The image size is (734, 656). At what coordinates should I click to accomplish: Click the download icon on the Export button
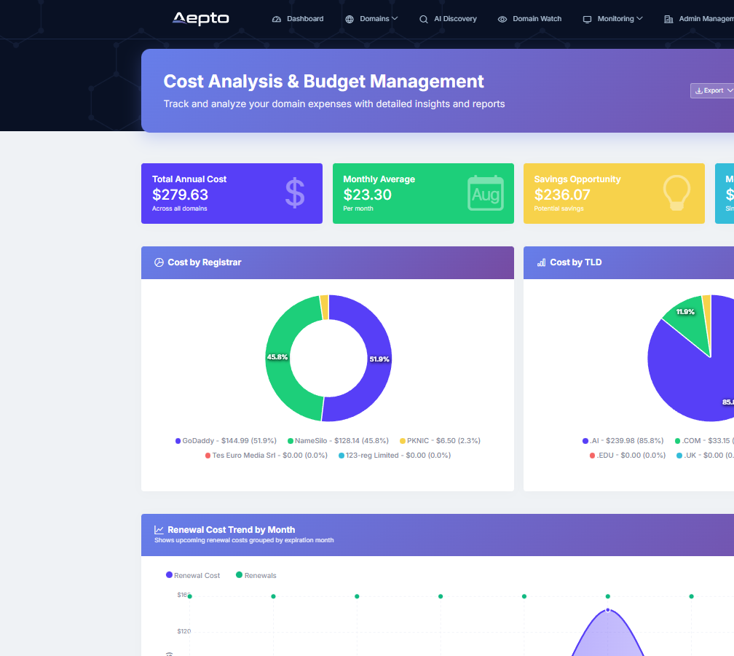[x=699, y=91]
